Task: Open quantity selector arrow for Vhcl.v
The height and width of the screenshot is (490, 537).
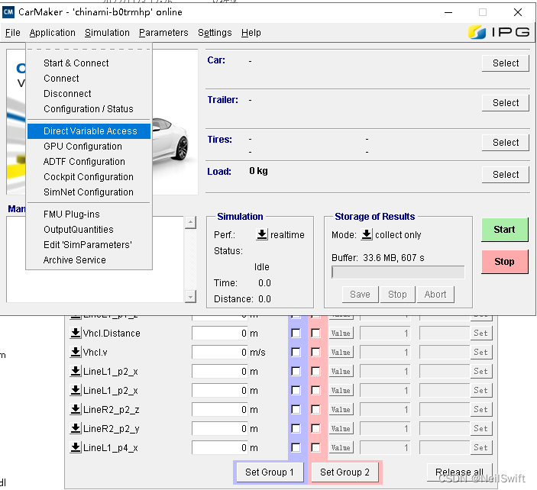Action: [76, 352]
